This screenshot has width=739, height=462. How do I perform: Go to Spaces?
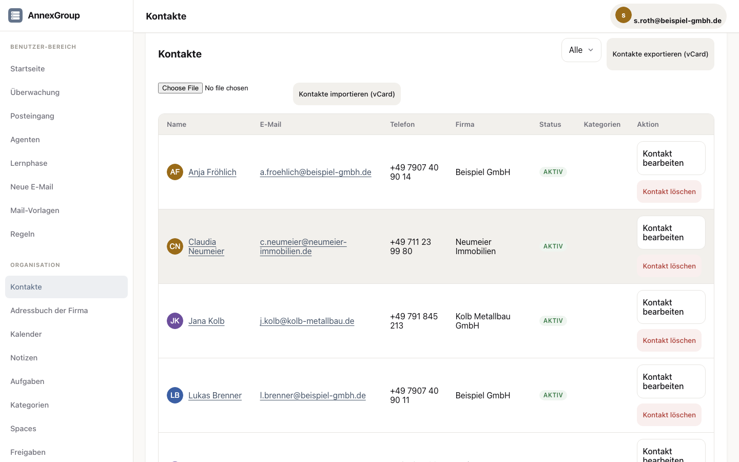coord(66,429)
